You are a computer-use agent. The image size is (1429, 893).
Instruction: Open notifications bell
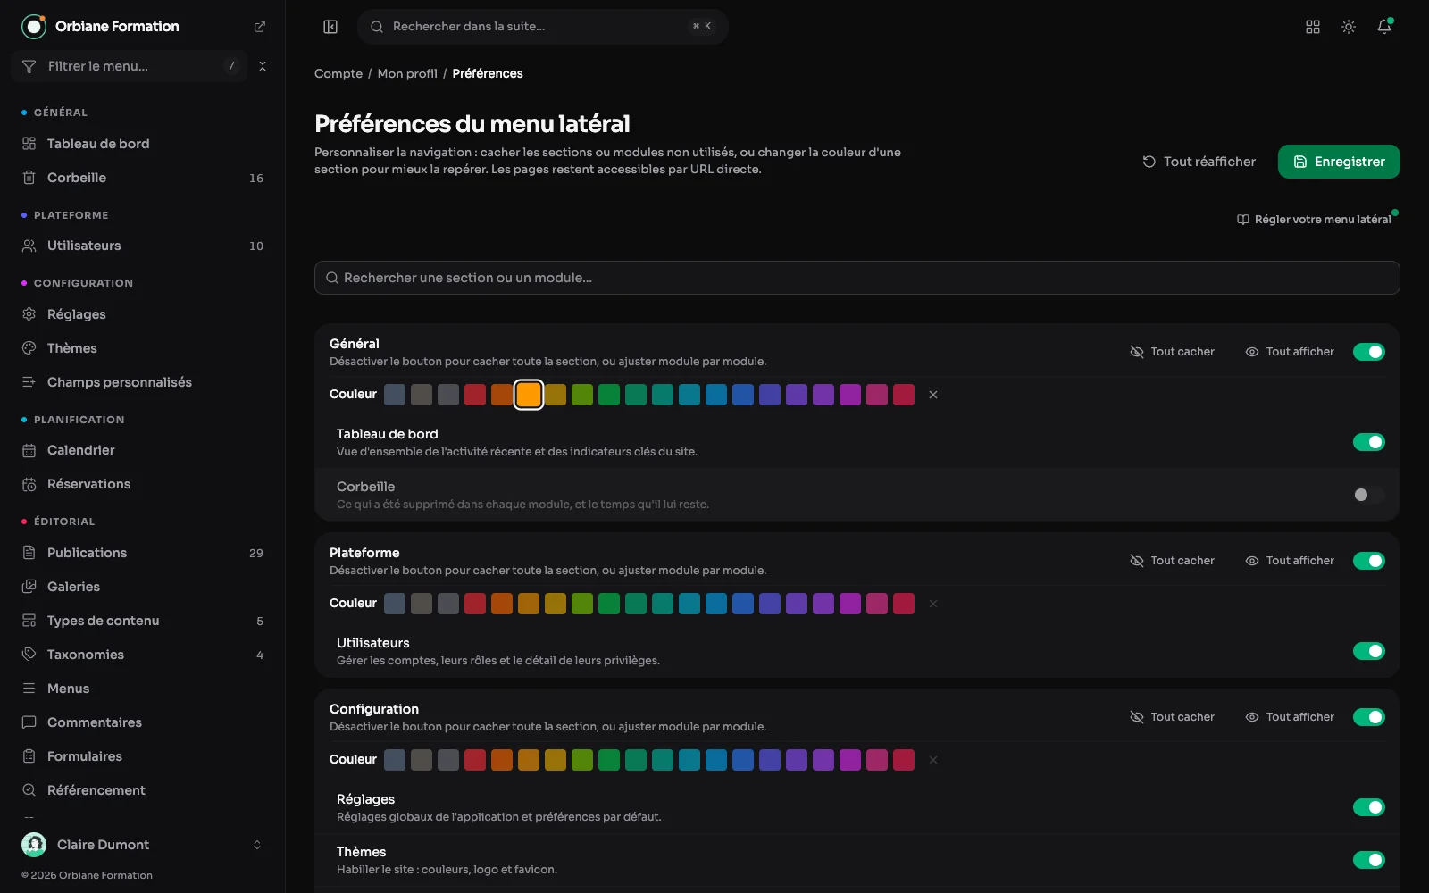click(x=1384, y=27)
